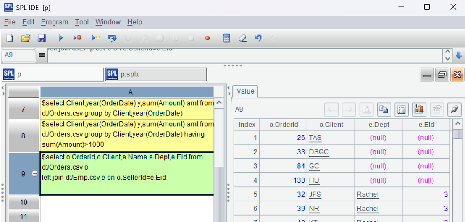Open a file with the folder icon
The image size is (465, 222).
(26, 38)
